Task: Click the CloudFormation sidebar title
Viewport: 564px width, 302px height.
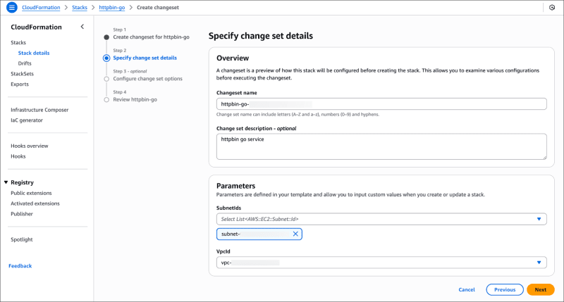Action: pyautogui.click(x=37, y=27)
